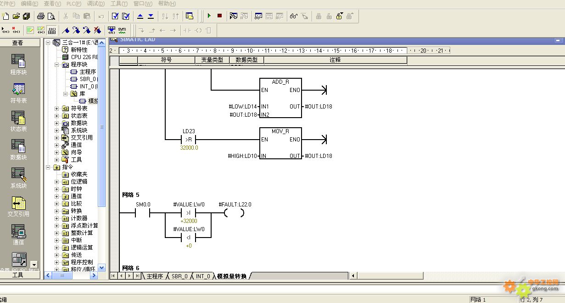Viewport: 565px width, 303px height.
Task: Open 通信 in the navigation bar
Action: point(19,235)
